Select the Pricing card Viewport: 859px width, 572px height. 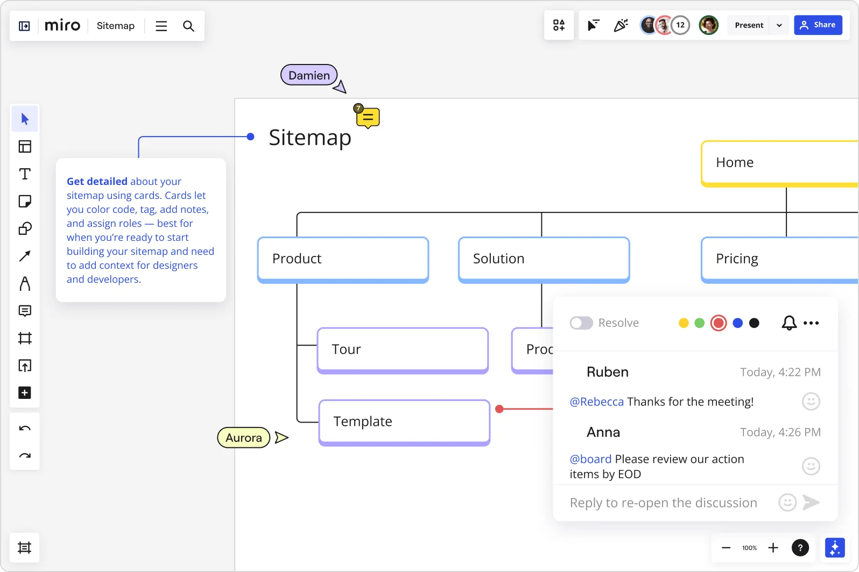click(x=780, y=260)
